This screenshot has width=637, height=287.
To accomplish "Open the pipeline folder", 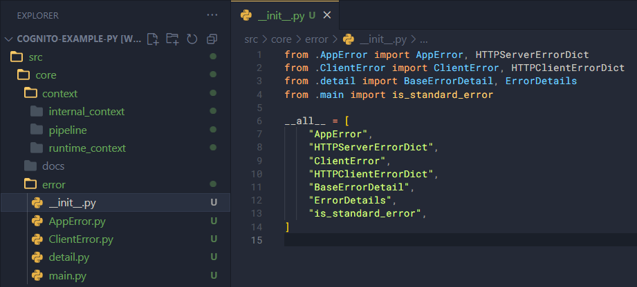I will [67, 130].
